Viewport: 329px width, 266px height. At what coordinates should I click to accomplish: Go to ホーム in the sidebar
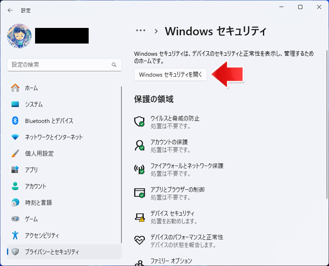pos(31,88)
